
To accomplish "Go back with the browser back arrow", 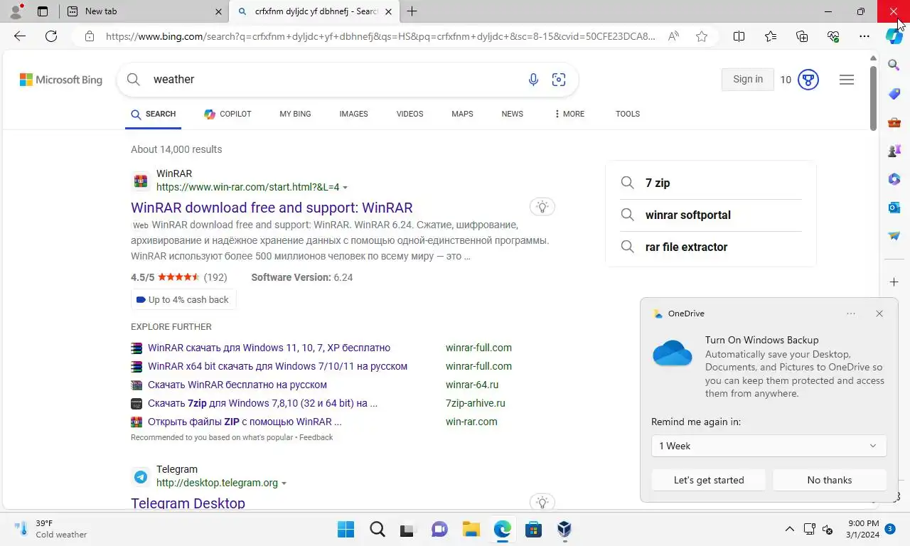I will tap(20, 36).
